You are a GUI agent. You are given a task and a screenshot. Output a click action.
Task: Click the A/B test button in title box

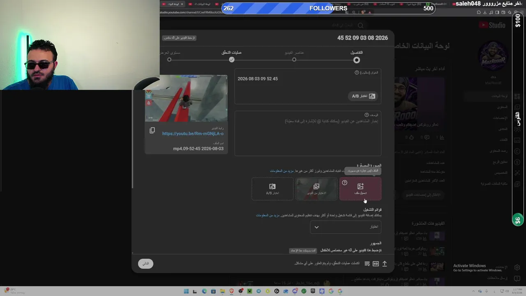tap(364, 96)
